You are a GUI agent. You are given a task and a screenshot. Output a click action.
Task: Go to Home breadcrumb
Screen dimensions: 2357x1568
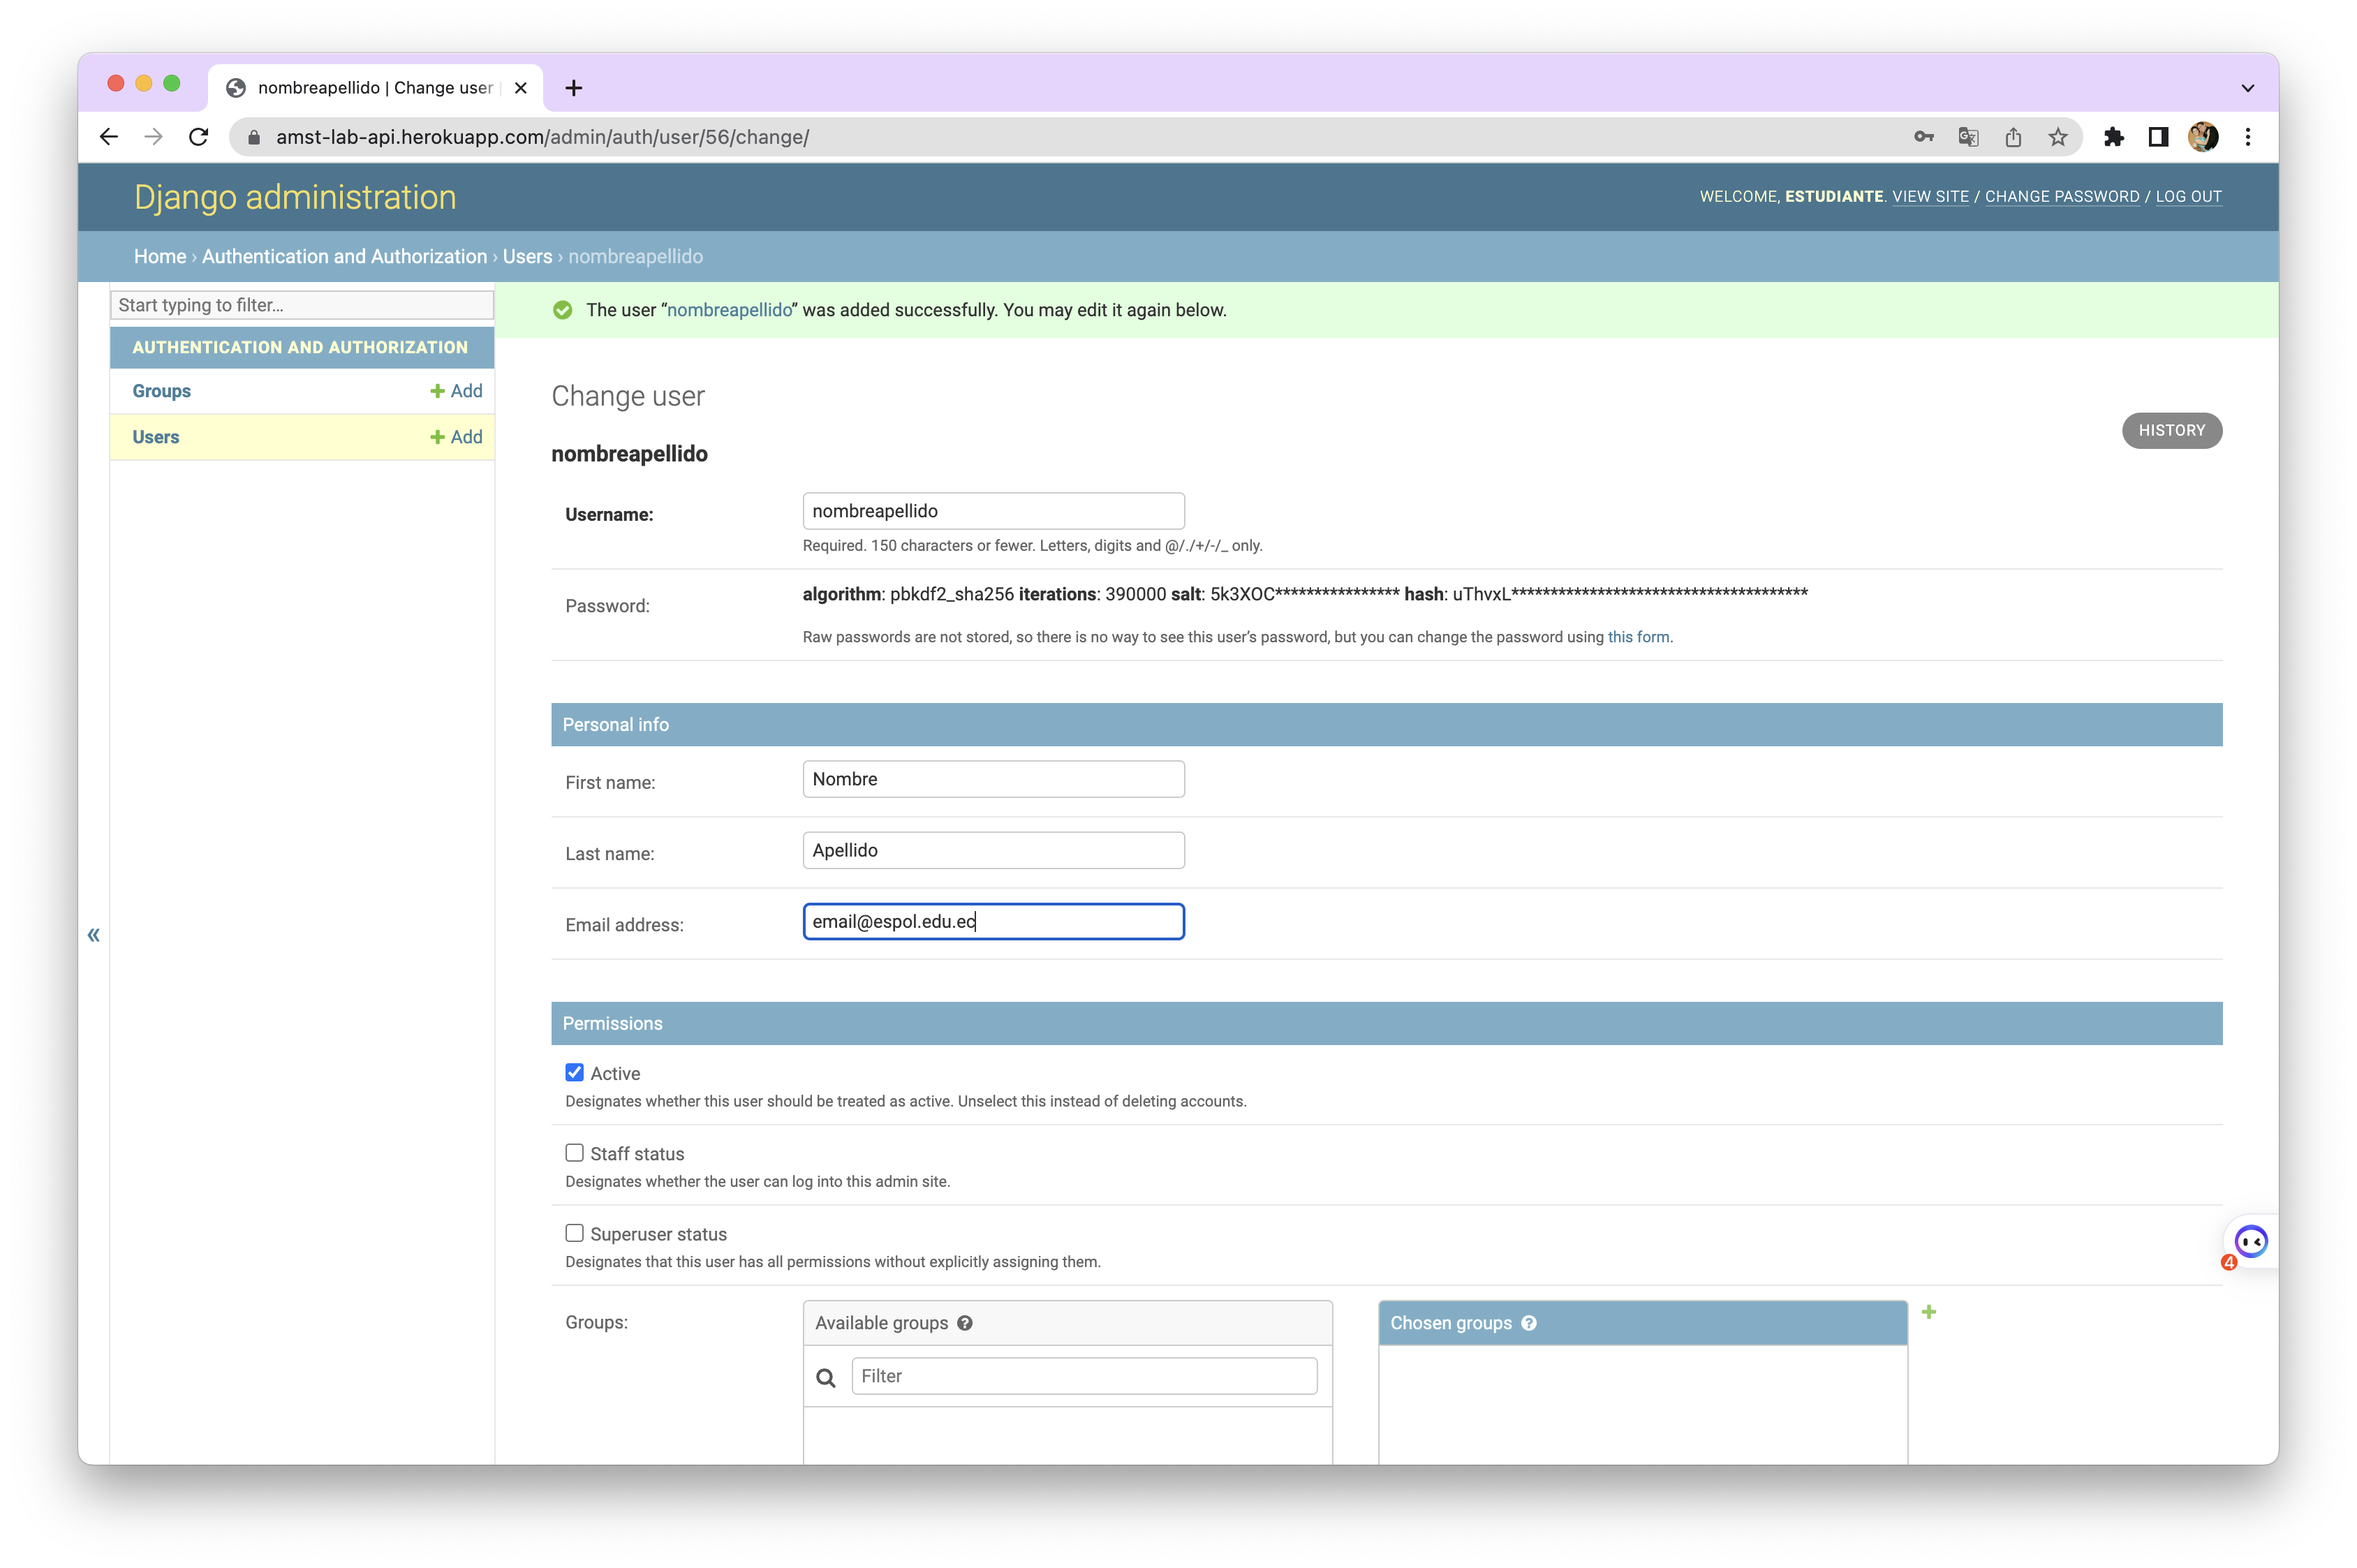tap(160, 257)
